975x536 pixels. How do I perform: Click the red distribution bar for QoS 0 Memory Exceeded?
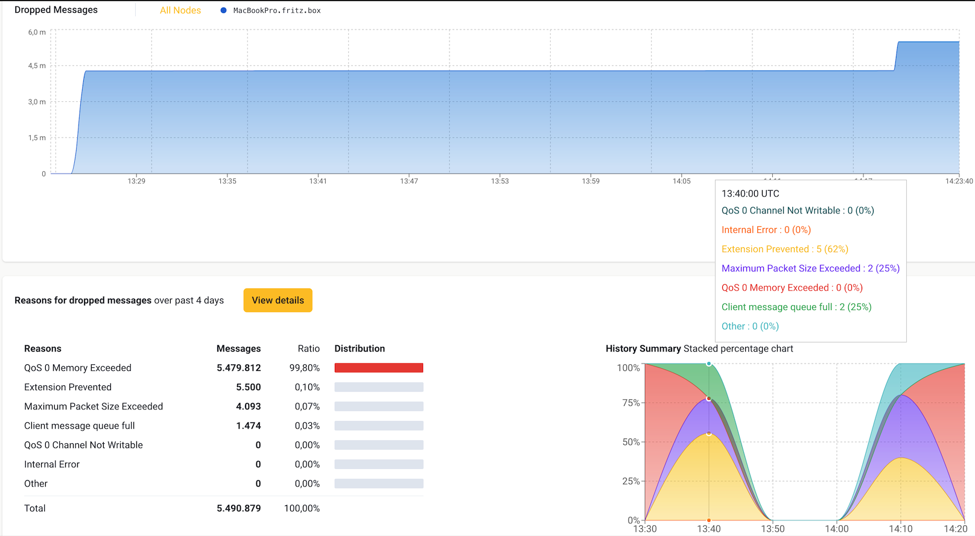[379, 368]
